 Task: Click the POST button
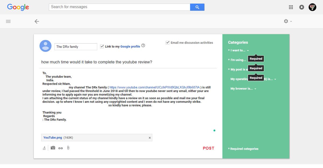[209, 148]
